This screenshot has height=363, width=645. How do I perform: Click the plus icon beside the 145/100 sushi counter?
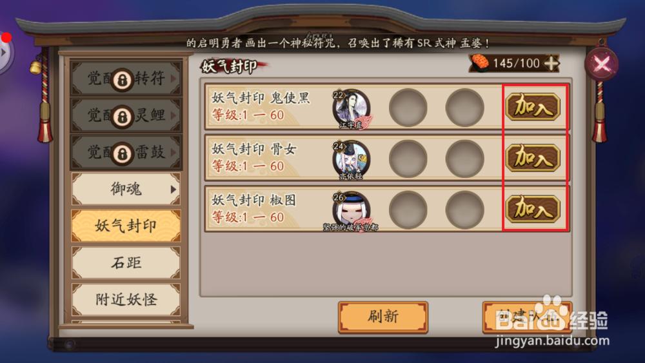tap(551, 63)
